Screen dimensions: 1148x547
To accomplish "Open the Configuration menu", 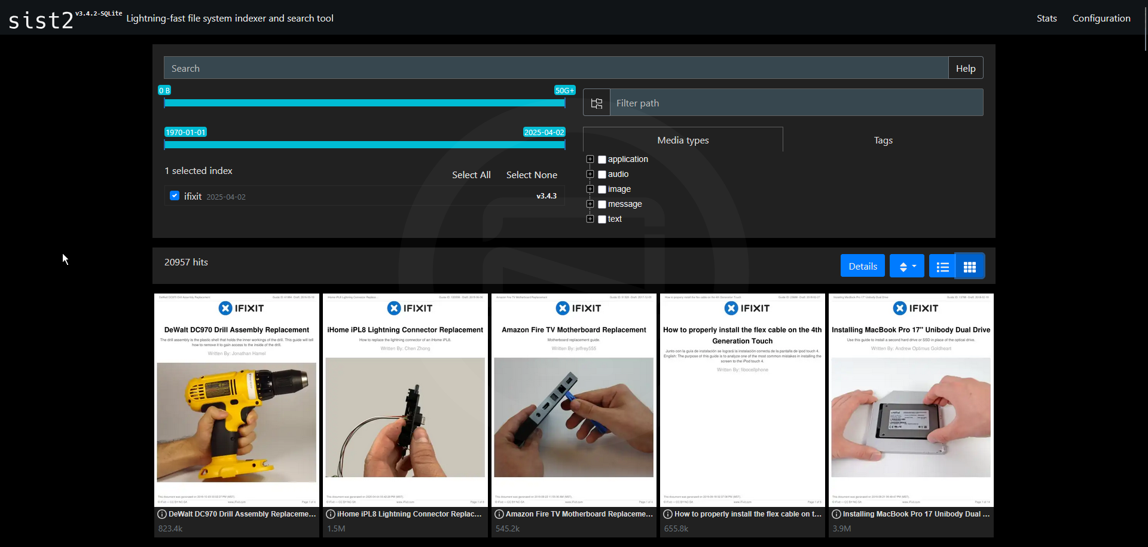I will 1101,18.
